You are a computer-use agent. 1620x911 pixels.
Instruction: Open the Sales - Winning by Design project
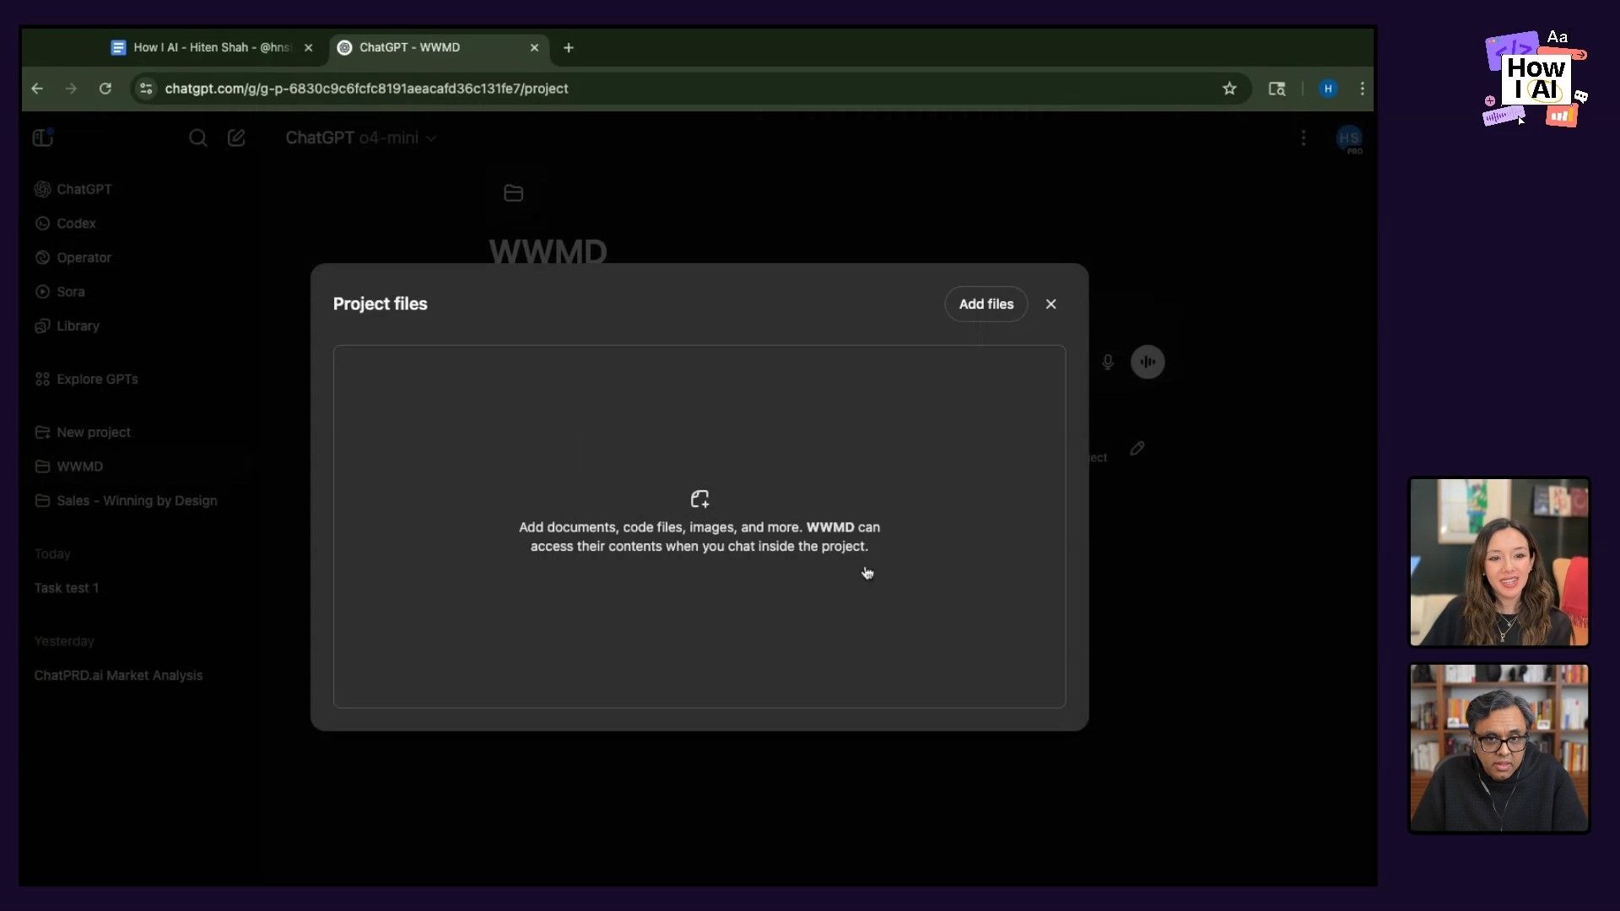126,500
